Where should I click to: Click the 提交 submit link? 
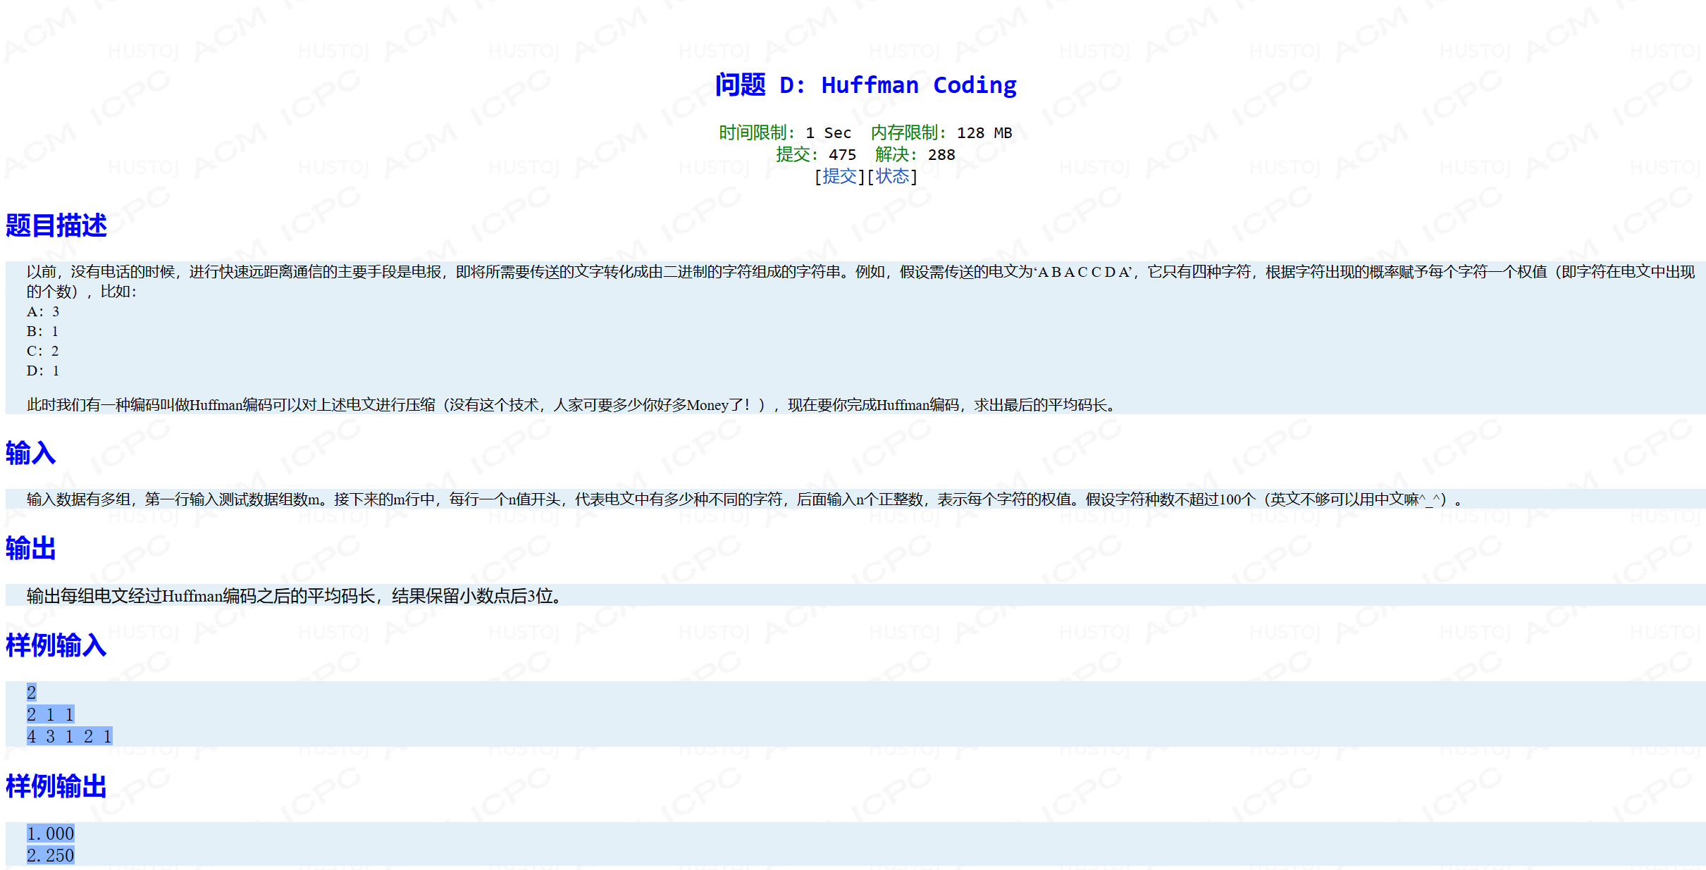tap(839, 176)
